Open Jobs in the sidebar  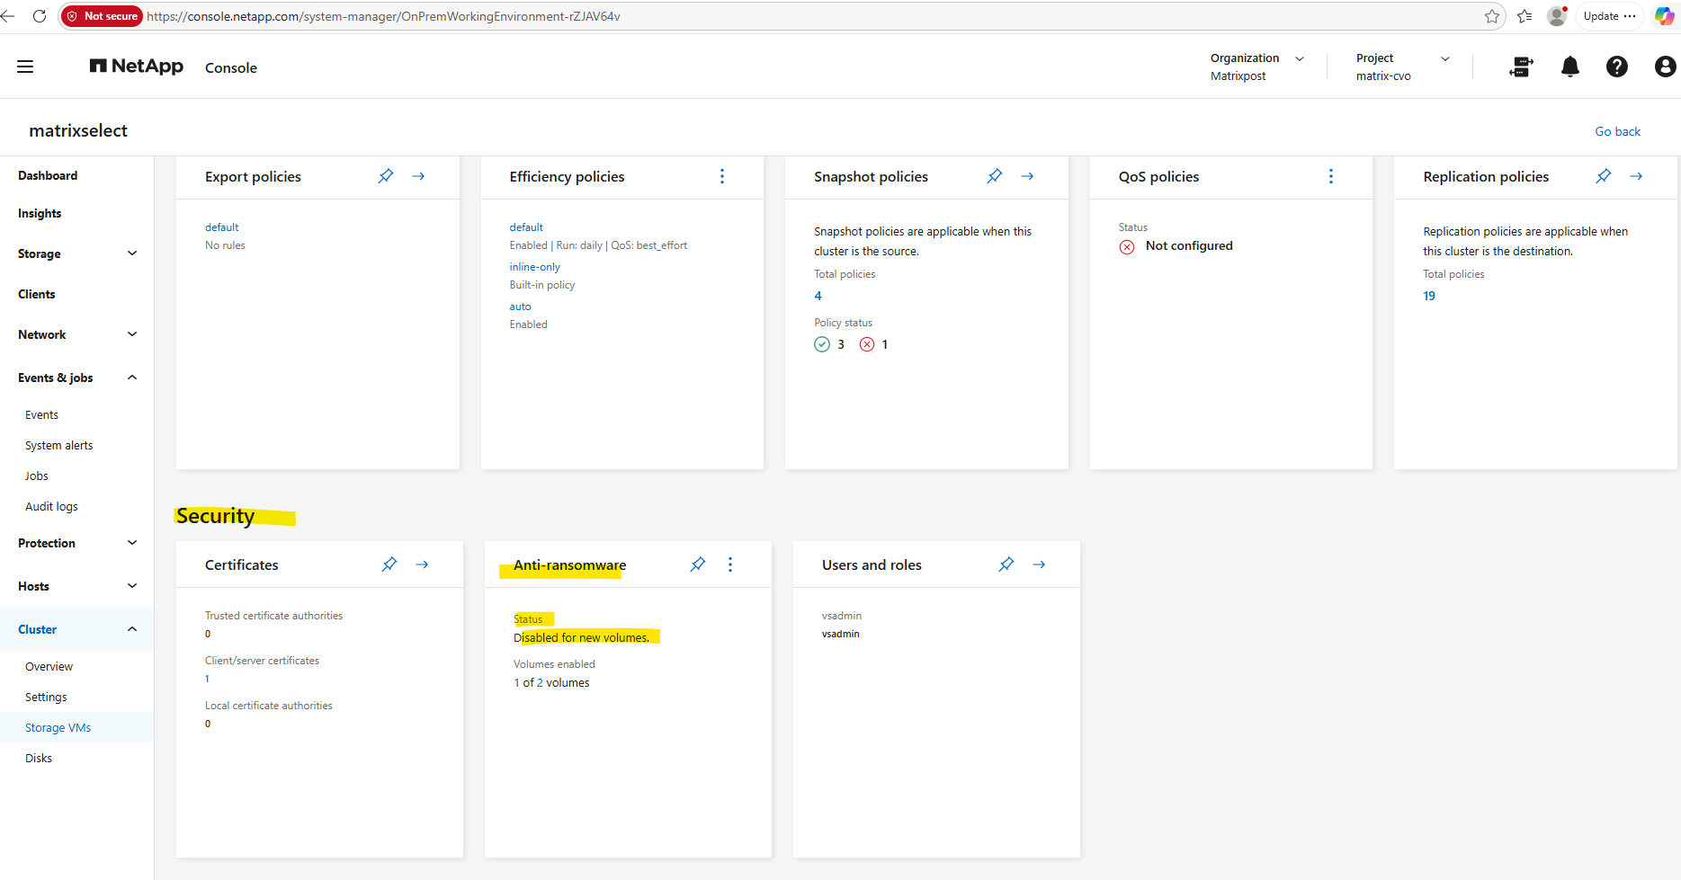click(x=37, y=476)
